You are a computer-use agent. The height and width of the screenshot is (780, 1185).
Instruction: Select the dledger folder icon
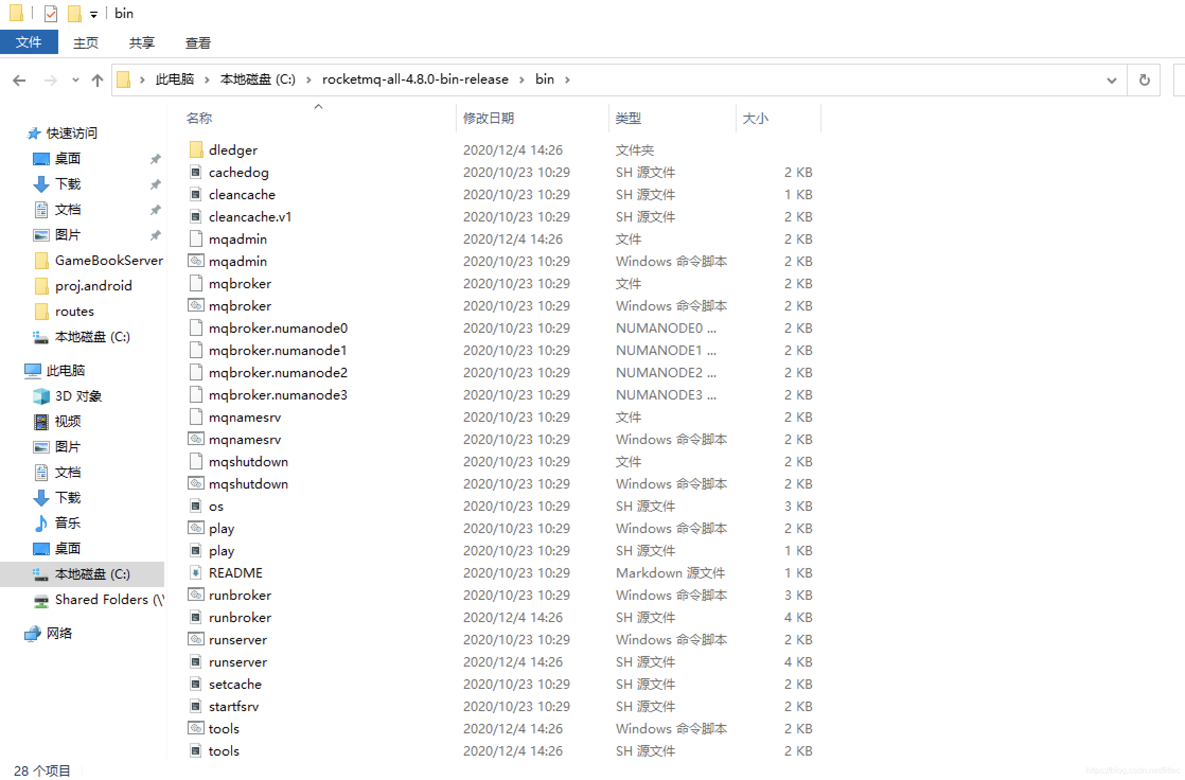click(196, 150)
